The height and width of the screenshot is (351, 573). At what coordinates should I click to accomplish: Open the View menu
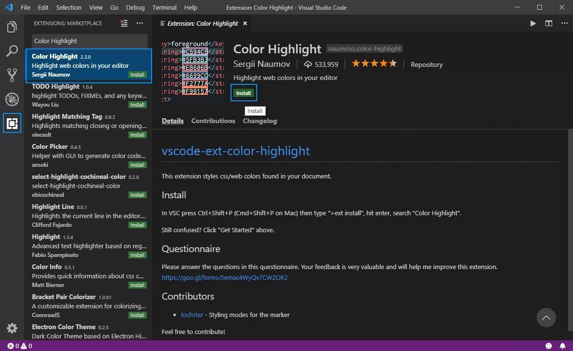tap(96, 7)
